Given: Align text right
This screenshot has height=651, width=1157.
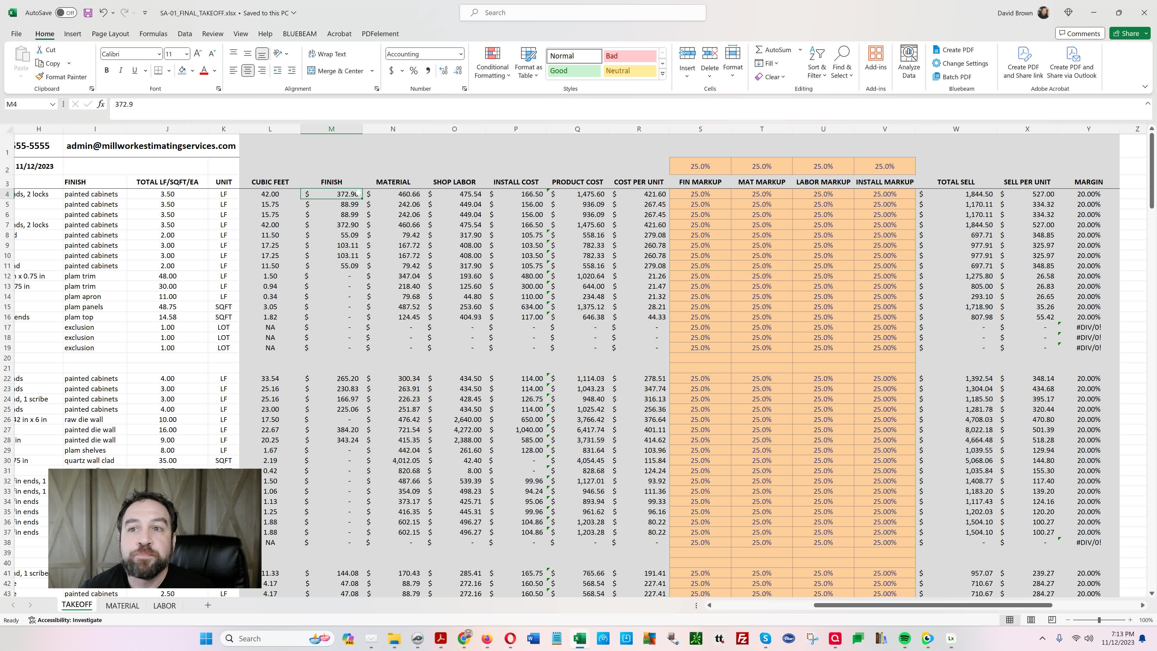Looking at the screenshot, I should pos(262,71).
